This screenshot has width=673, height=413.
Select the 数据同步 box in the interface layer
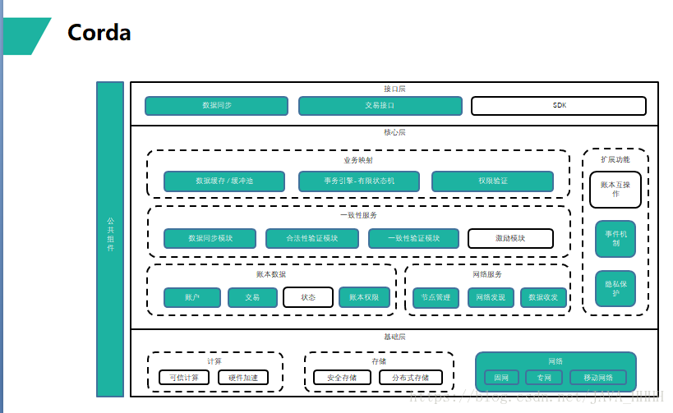[x=216, y=105]
